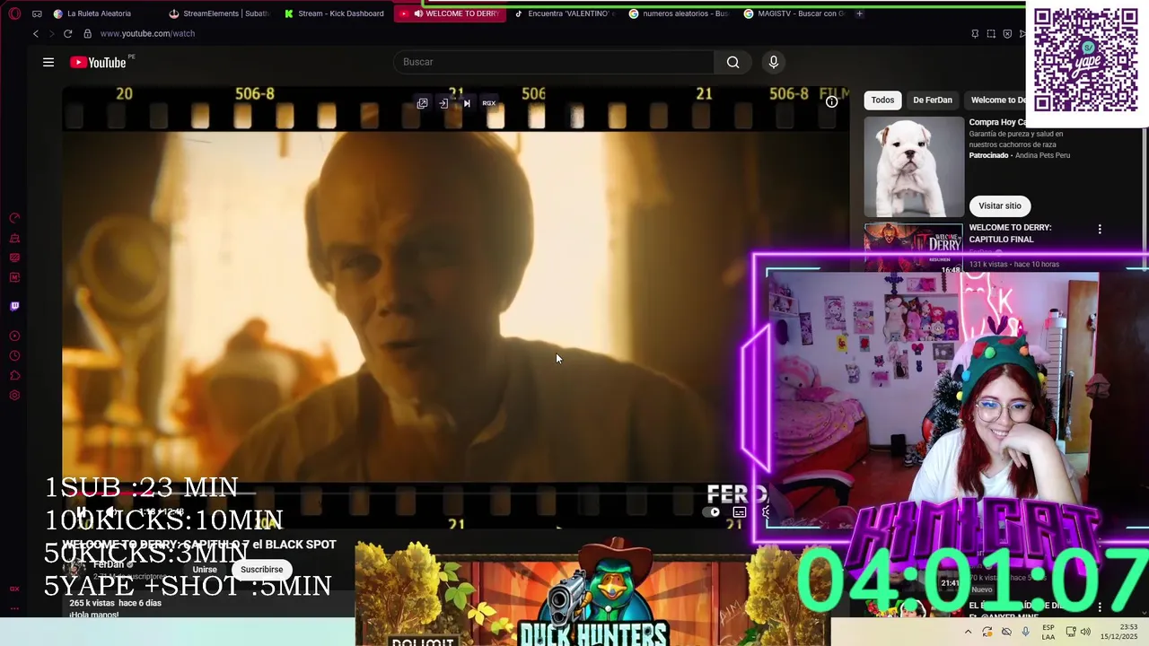The image size is (1149, 646).
Task: Select the De FerDan filter chip
Action: tap(933, 100)
